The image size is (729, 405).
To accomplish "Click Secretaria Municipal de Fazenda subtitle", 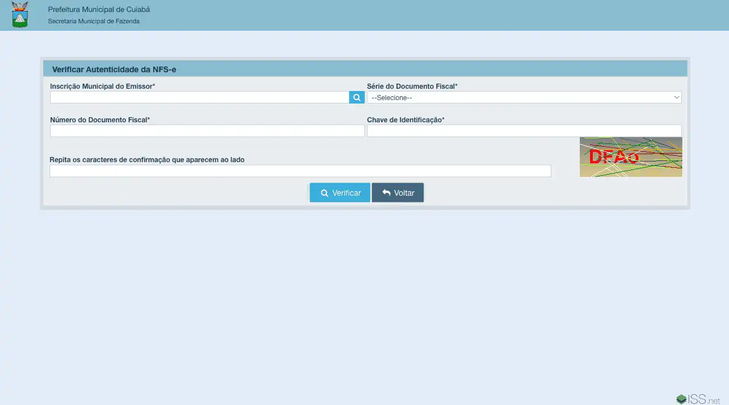I will click(93, 22).
